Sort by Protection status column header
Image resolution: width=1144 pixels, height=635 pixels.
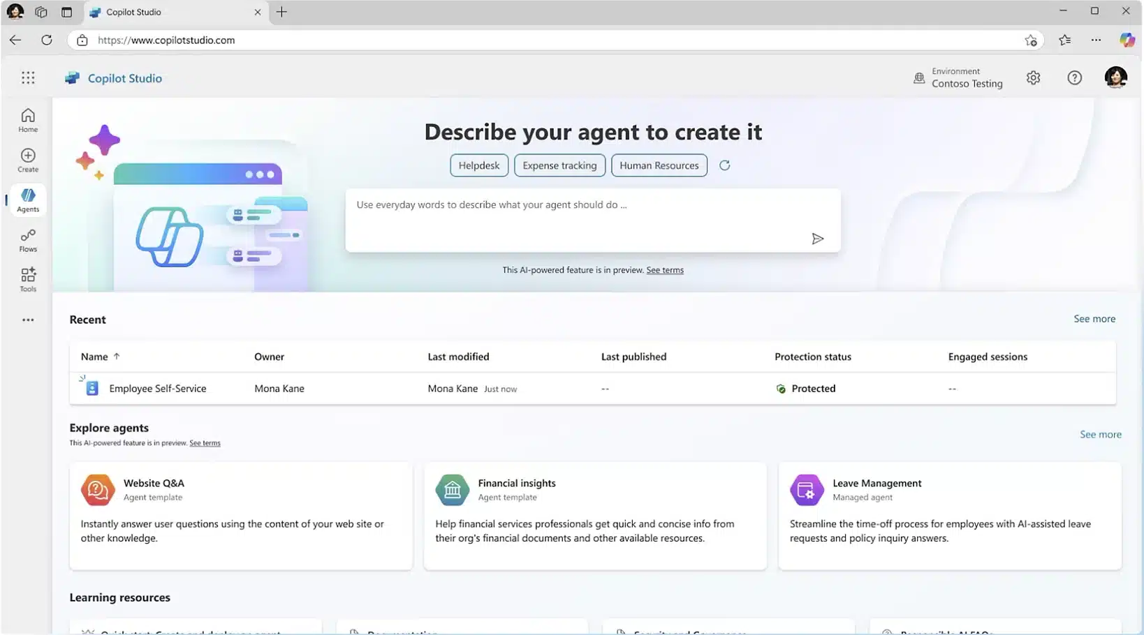[x=813, y=357]
